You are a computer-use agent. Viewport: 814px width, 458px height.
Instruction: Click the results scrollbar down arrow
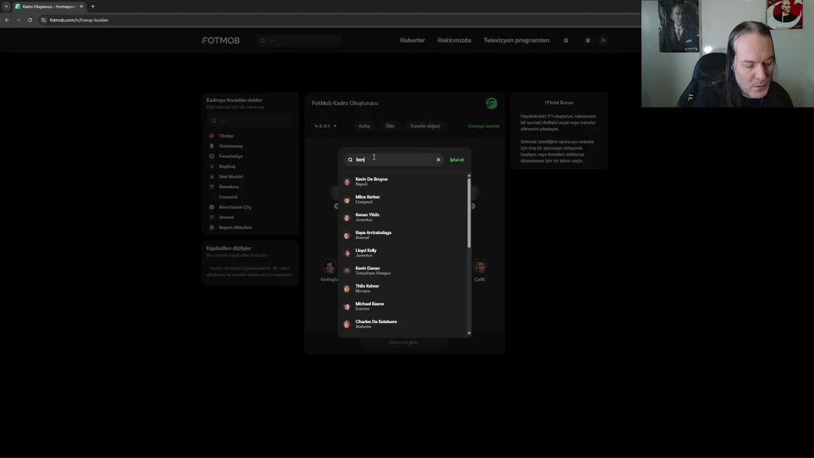point(469,333)
